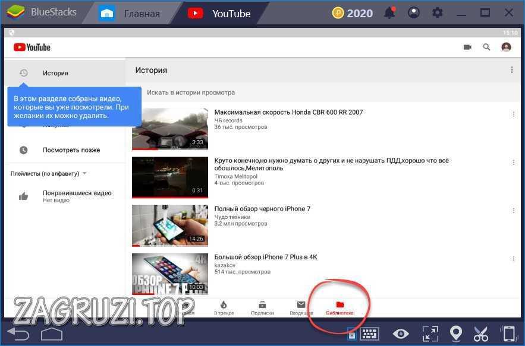Click the Honda CBR motorcycle video thumbnail
Viewport: 525px width, 346px height.
(x=170, y=129)
